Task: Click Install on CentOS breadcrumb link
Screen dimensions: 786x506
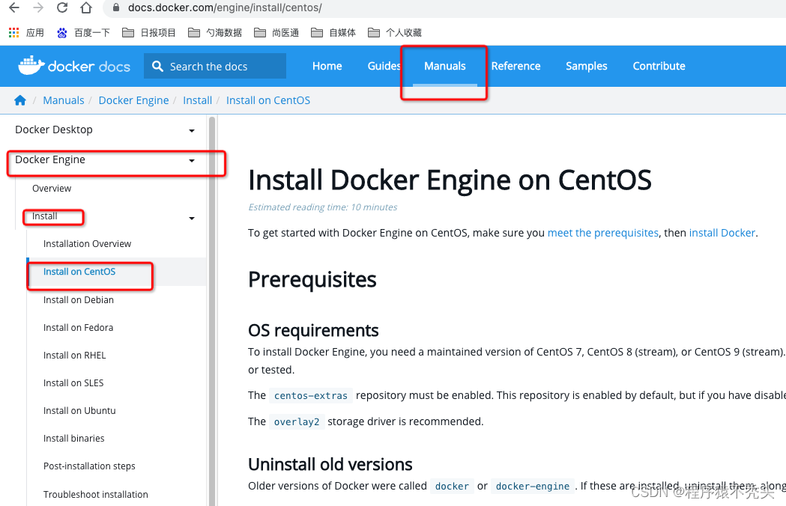Action: tap(268, 100)
